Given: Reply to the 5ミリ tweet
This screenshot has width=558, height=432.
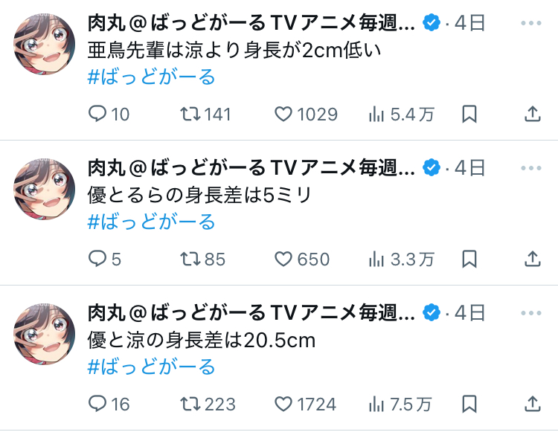Looking at the screenshot, I should click(x=105, y=259).
